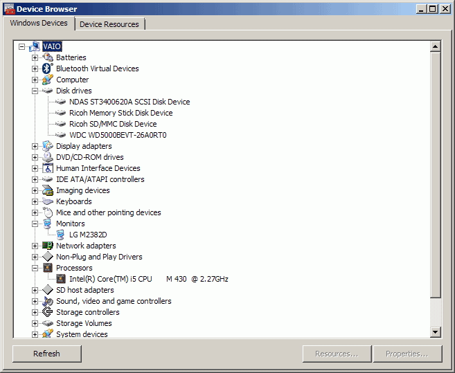Click the Human Interface Devices icon
Screen dimensions: 455x373
(48, 168)
